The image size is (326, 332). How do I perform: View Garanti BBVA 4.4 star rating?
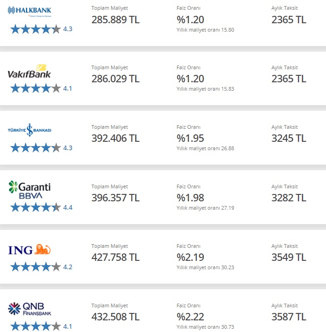pyautogui.click(x=41, y=207)
